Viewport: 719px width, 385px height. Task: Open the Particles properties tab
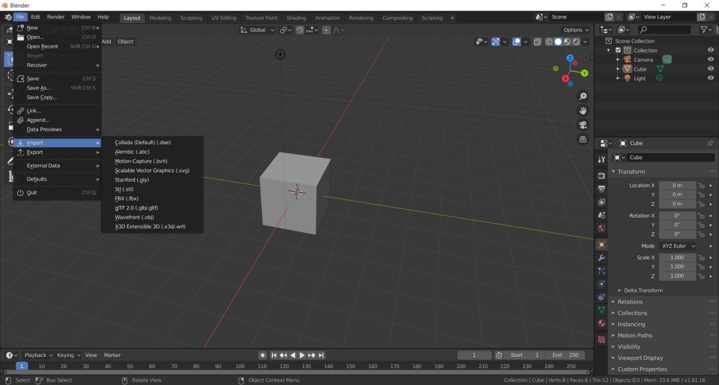click(602, 271)
